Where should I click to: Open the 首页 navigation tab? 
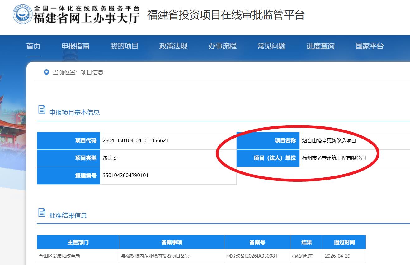click(x=33, y=46)
